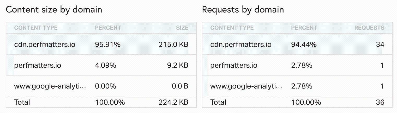
Task: Click CONTENT TYPE header in Content size table
Action: tap(36, 28)
